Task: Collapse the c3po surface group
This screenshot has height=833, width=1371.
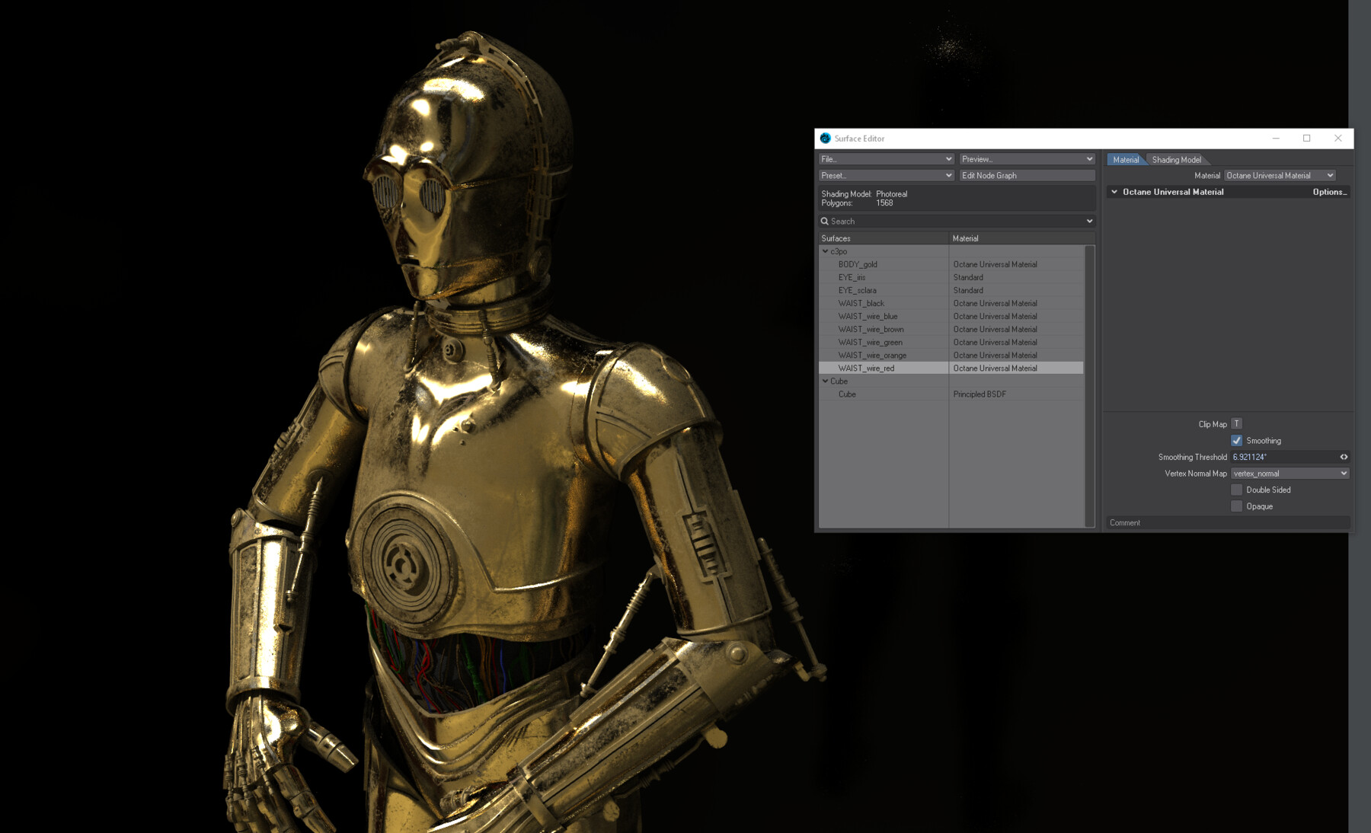Action: tap(825, 251)
